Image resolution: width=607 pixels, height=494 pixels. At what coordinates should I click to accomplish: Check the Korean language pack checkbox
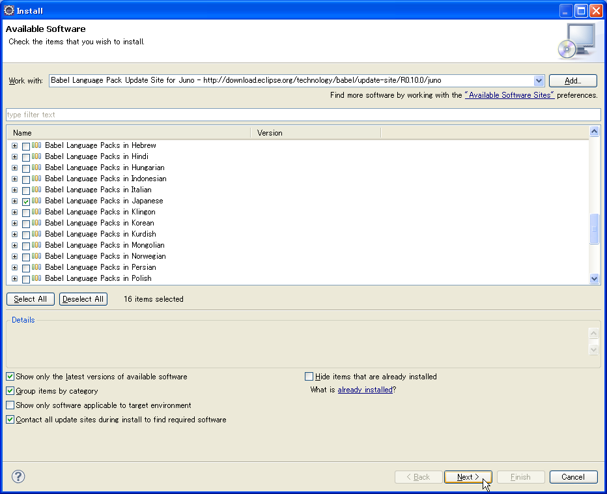[26, 224]
